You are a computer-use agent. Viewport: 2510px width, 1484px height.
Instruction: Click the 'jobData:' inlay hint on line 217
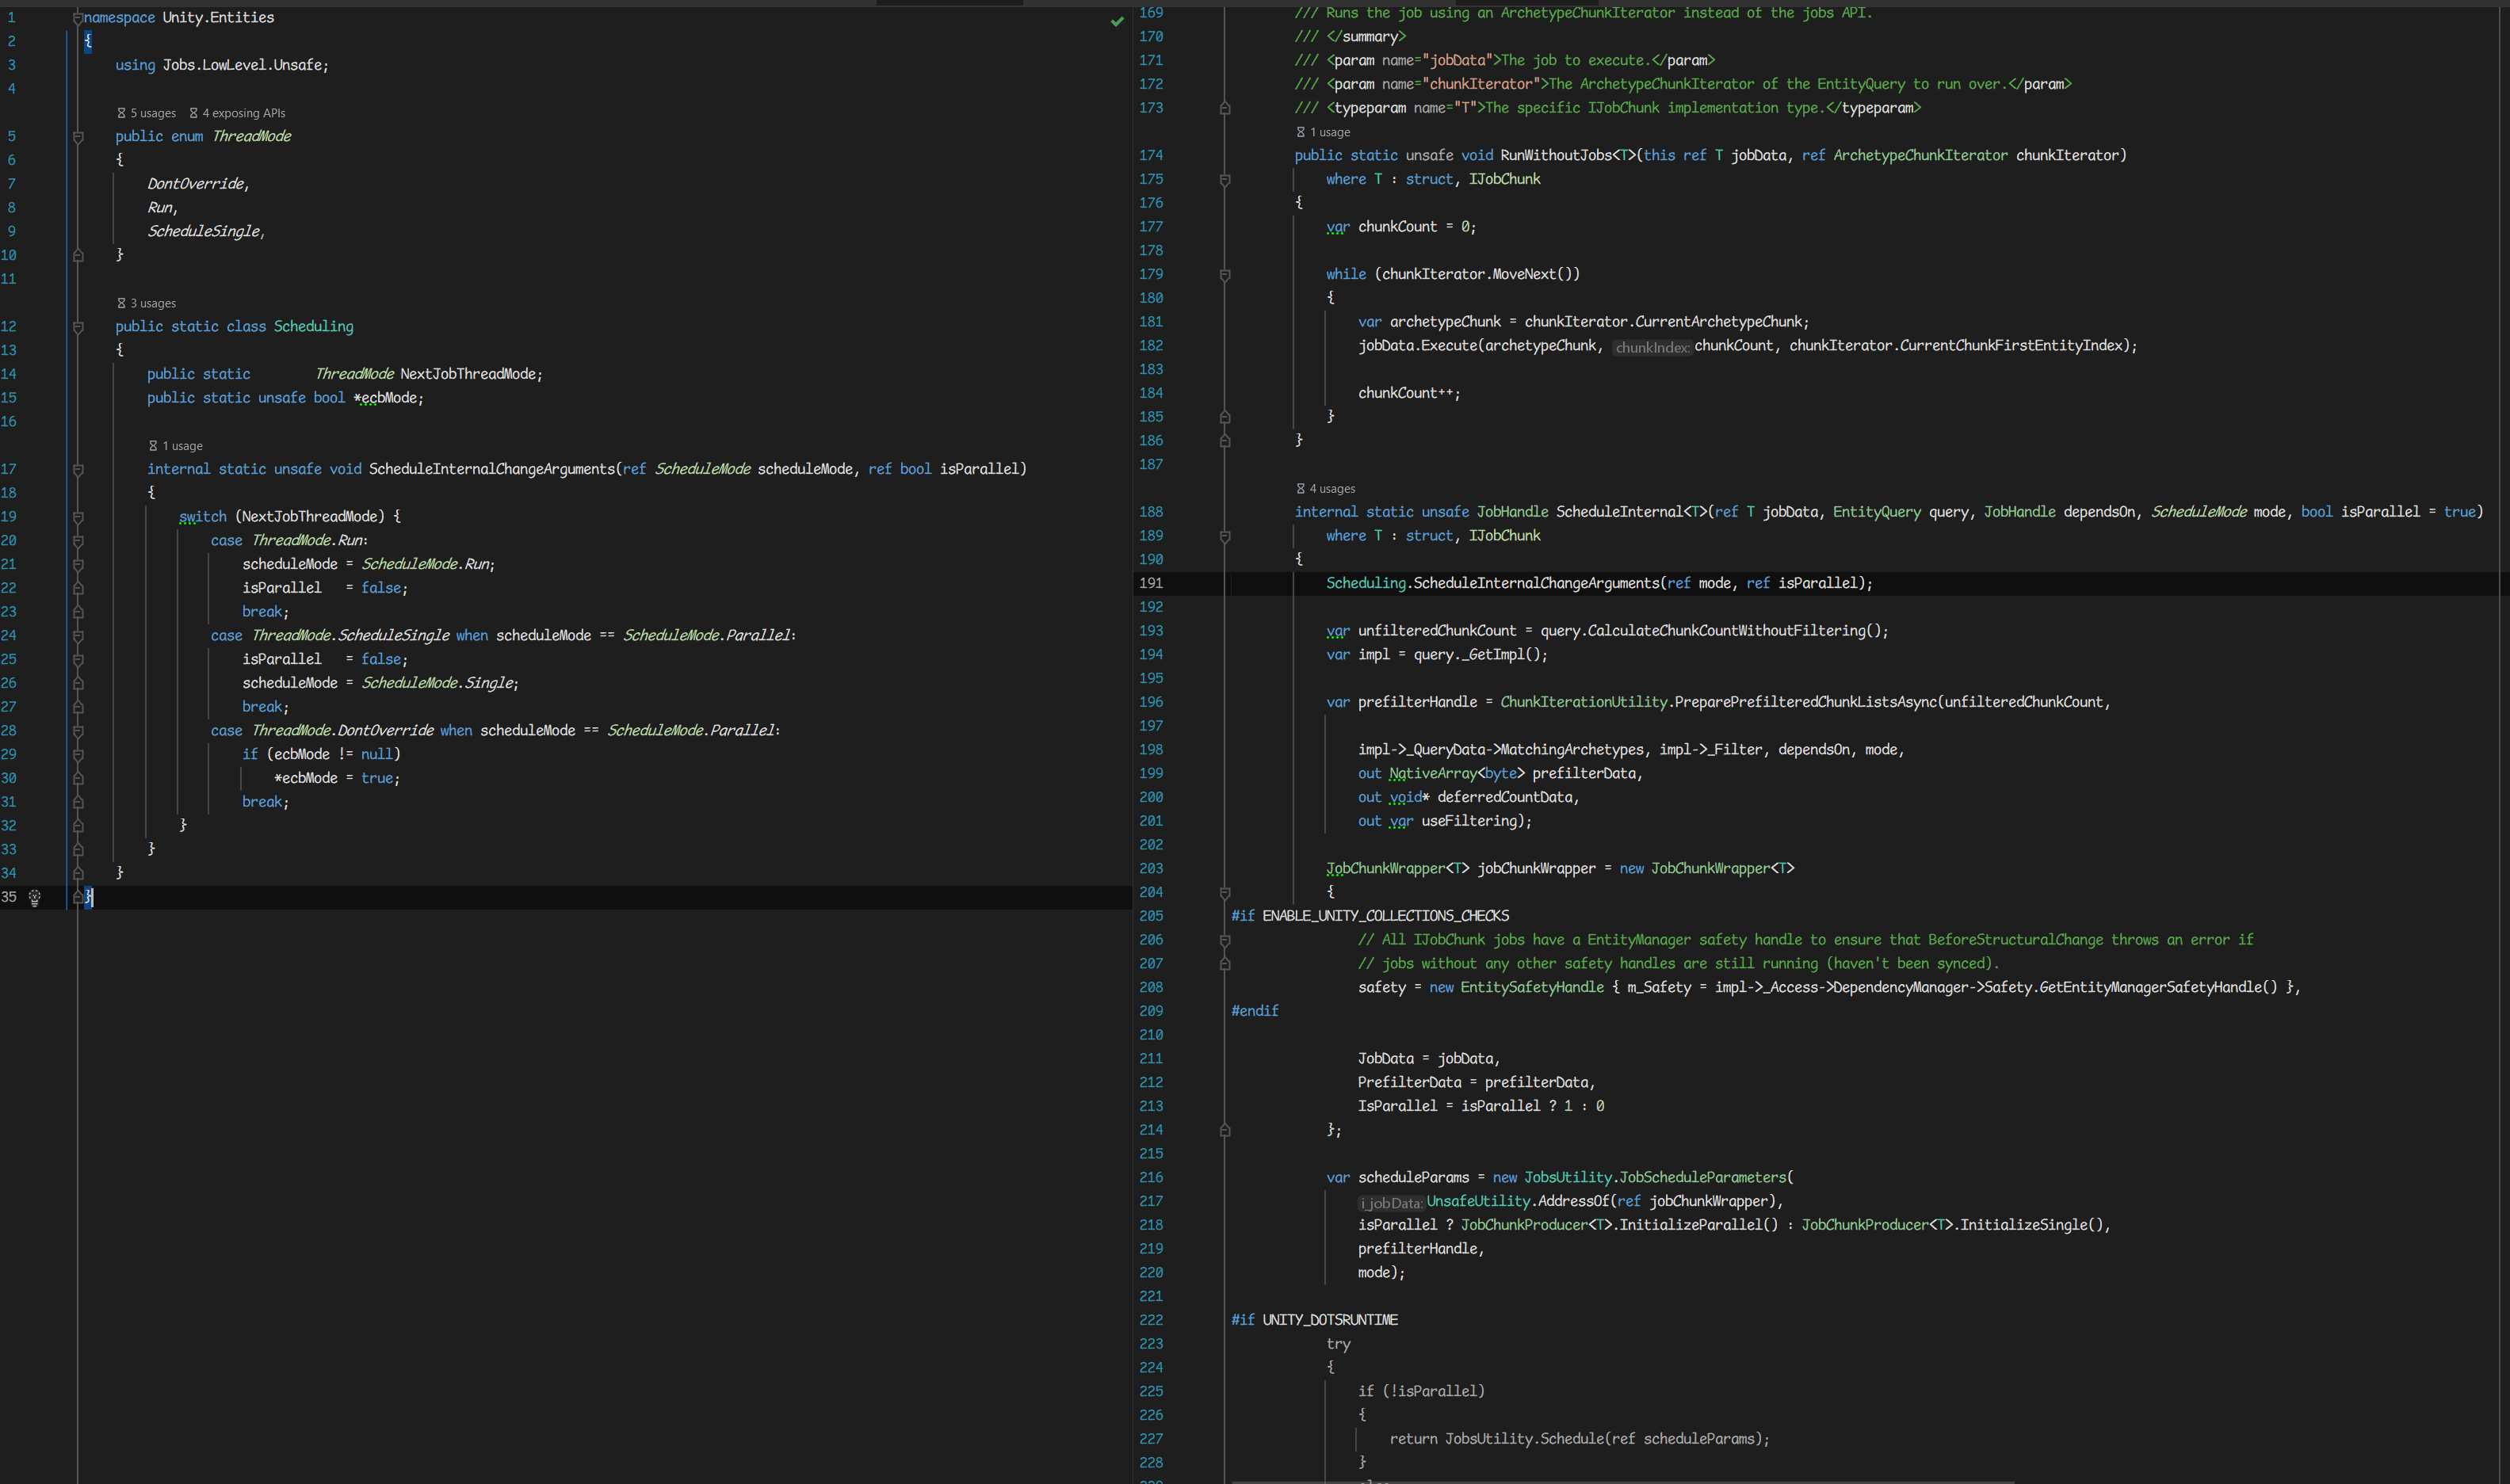point(1391,1203)
